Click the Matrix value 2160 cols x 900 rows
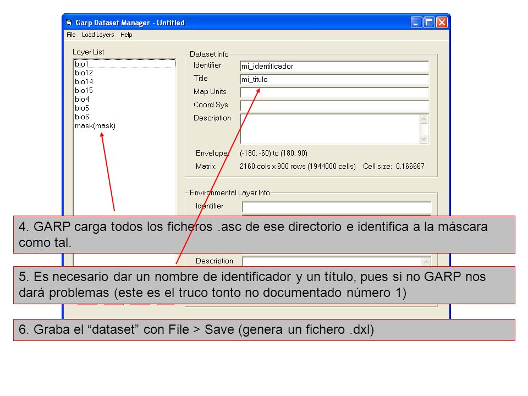Image resolution: width=528 pixels, height=396 pixels. click(298, 166)
